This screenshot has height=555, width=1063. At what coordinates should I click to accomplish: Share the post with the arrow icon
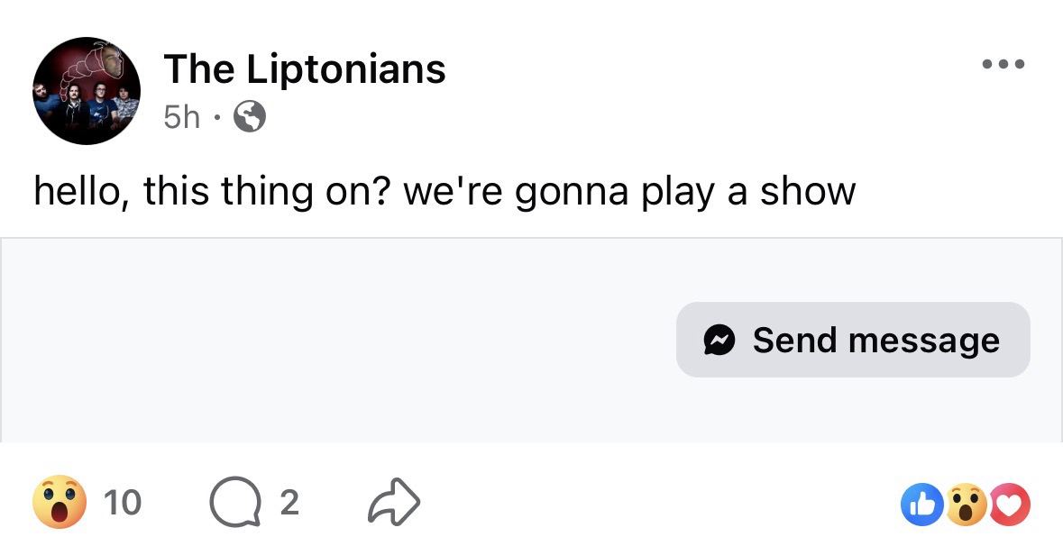click(395, 503)
